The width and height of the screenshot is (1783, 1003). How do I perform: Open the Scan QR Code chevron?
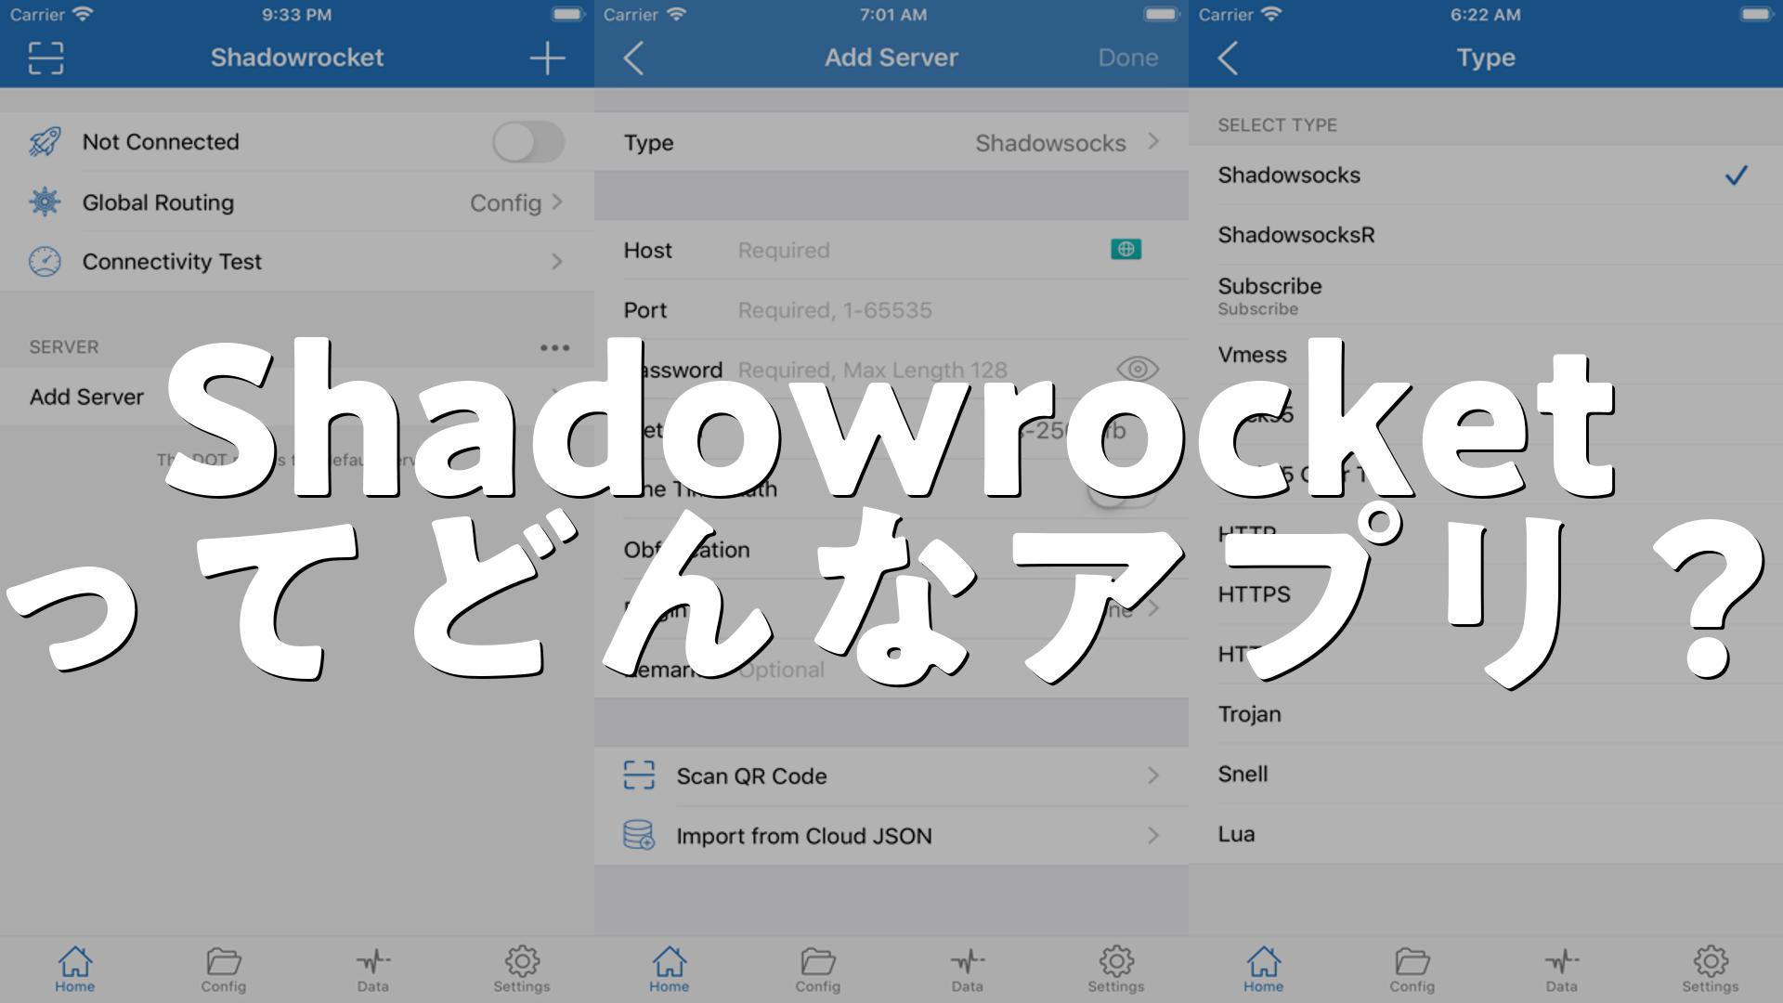1153,775
